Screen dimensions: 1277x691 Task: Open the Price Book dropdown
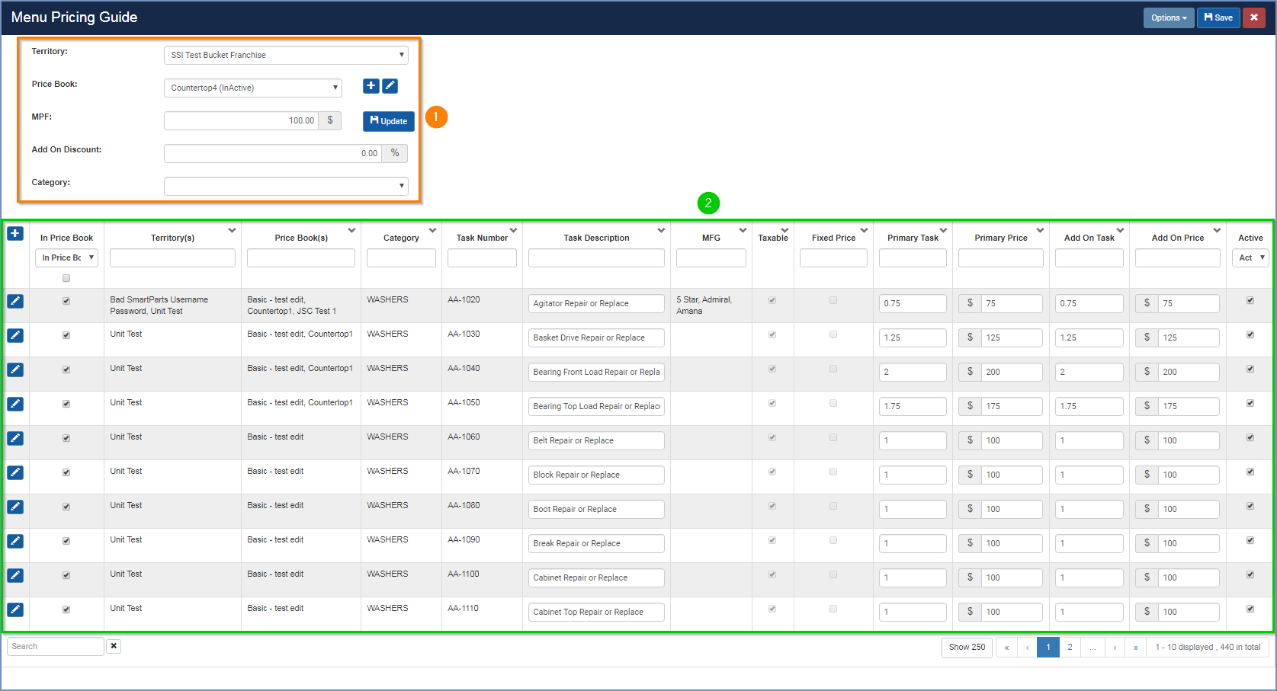click(x=253, y=88)
